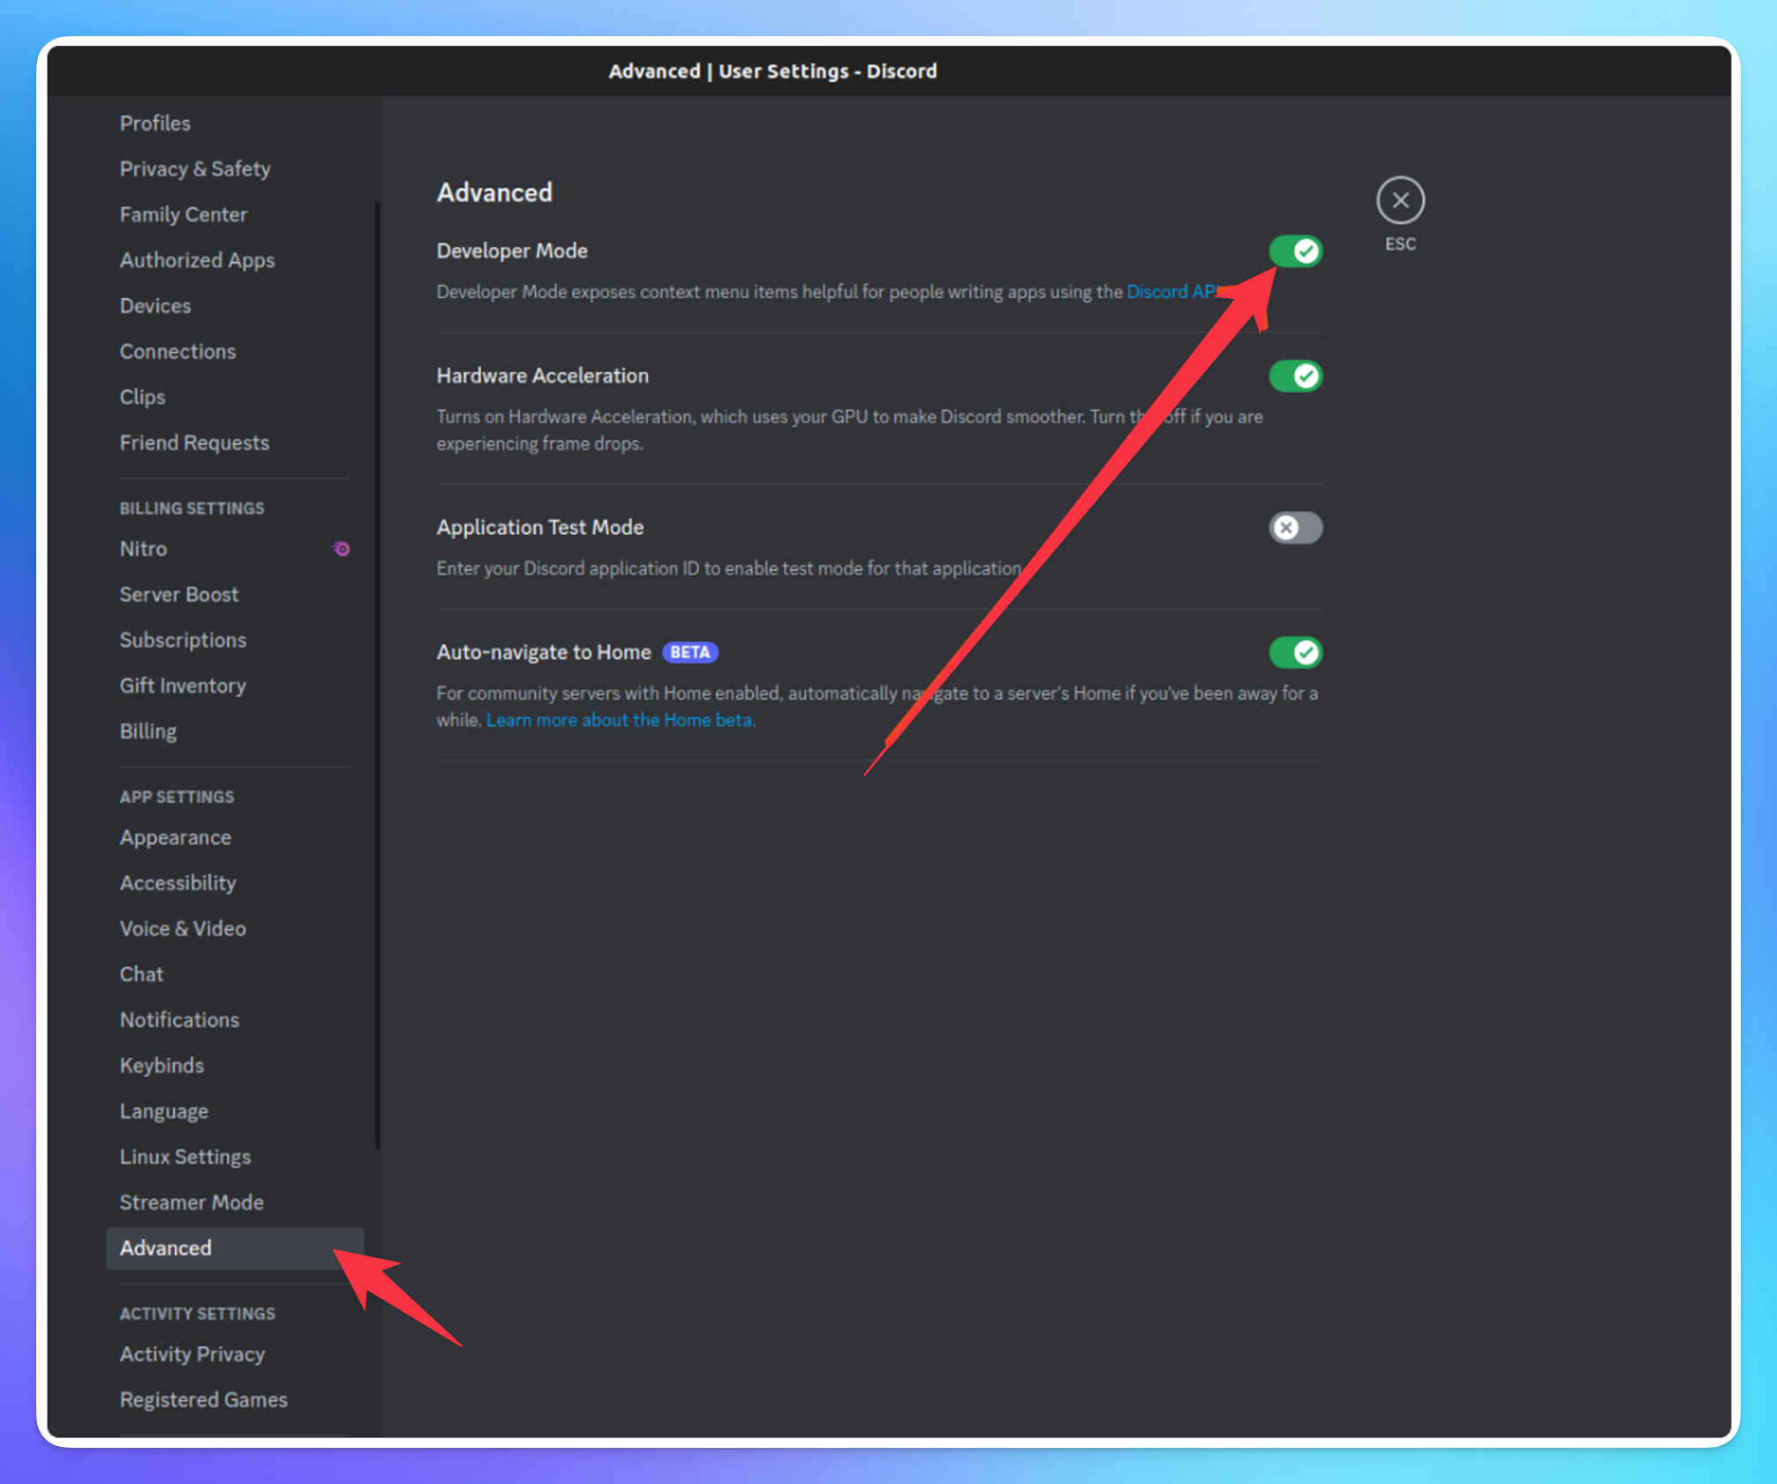
Task: Click the Nitro badge icon in sidebar
Action: (x=341, y=549)
